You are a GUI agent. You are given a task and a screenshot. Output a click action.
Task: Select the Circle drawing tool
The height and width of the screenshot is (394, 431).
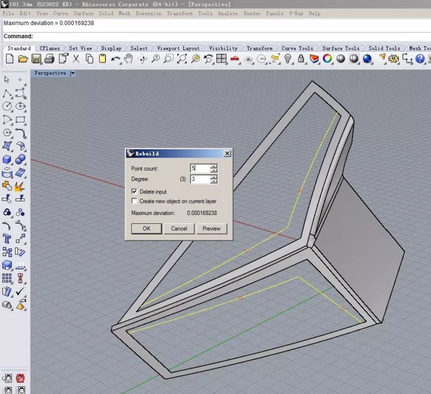pyautogui.click(x=7, y=106)
